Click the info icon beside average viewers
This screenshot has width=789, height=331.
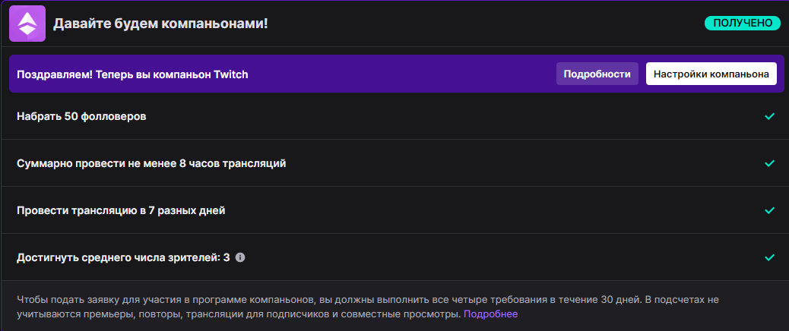click(240, 257)
